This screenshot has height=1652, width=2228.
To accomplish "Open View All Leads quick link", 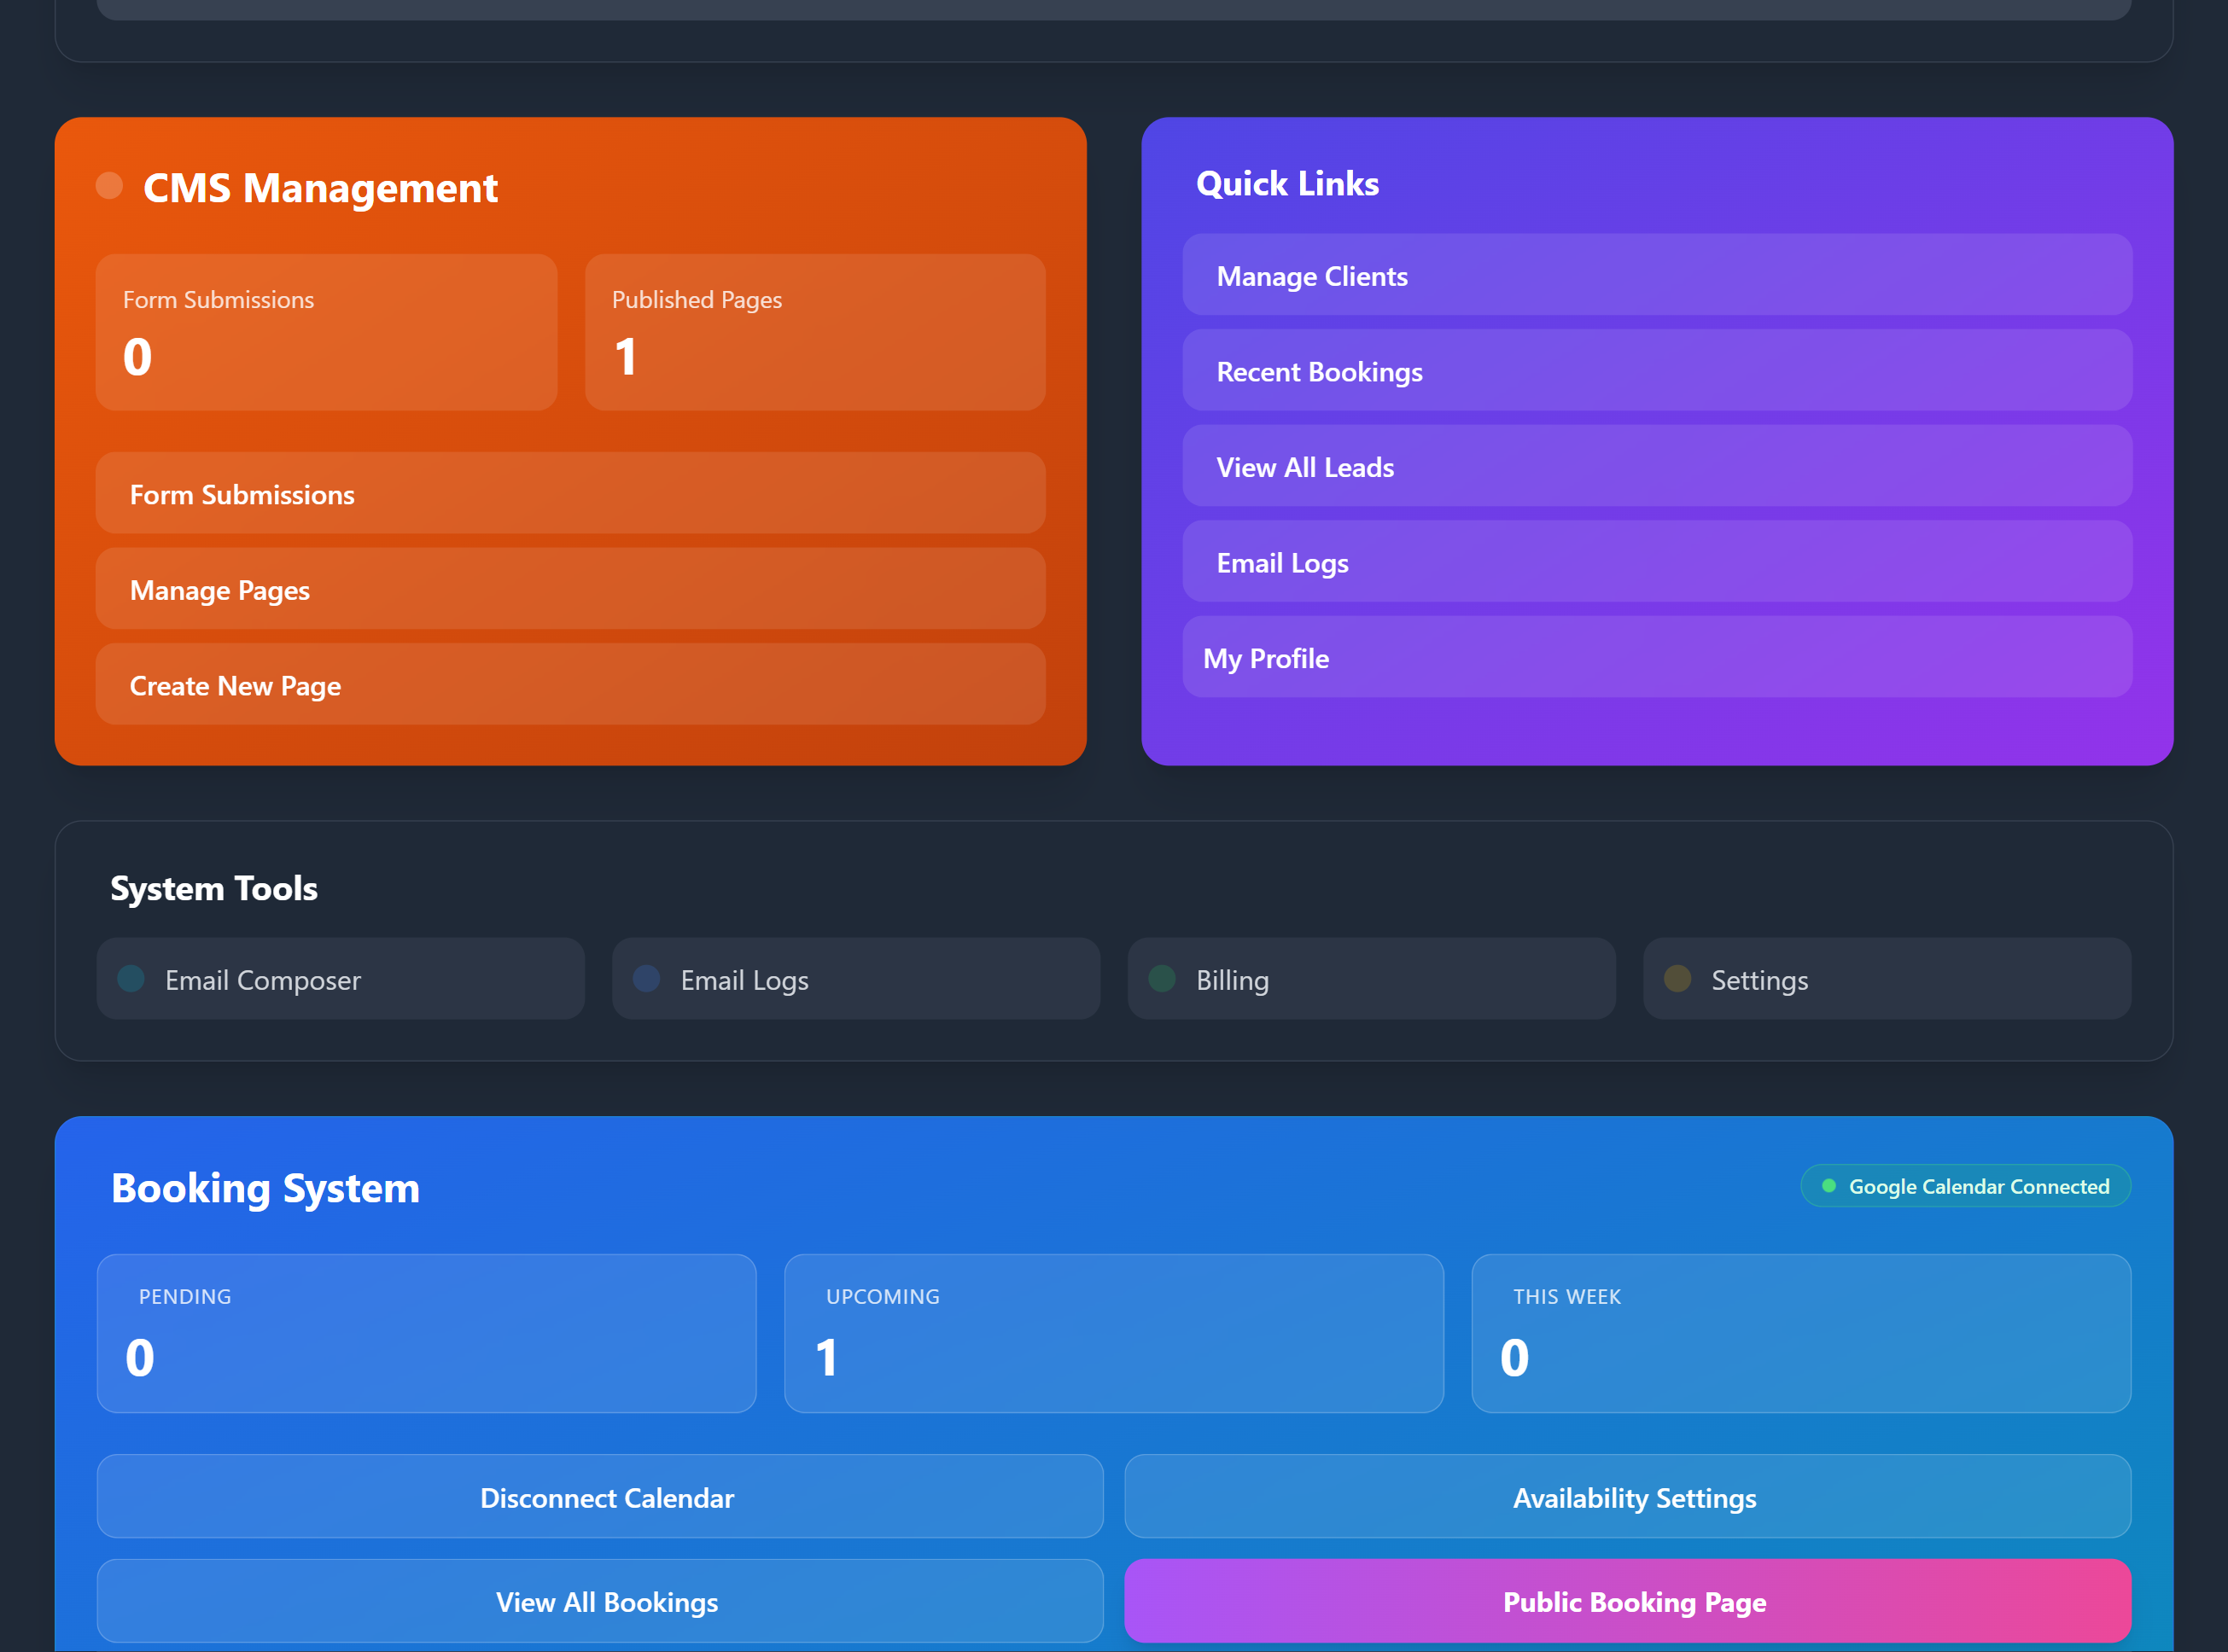I will 1657,466.
